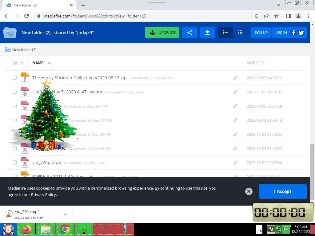Click the volume icon in system tray
The height and width of the screenshot is (236, 315).
[285, 229]
